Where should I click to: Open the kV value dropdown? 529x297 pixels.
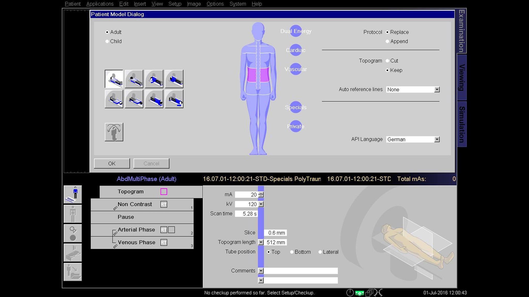tap(261, 204)
